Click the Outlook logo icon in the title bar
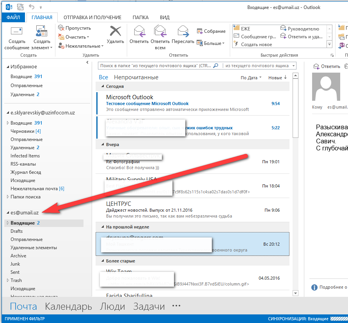 [x=9, y=7]
